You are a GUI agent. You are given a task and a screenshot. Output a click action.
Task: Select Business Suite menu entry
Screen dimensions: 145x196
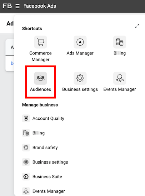[47, 177]
